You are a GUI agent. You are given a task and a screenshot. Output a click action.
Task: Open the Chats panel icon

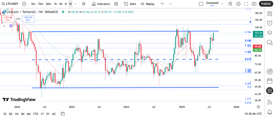[269, 42]
